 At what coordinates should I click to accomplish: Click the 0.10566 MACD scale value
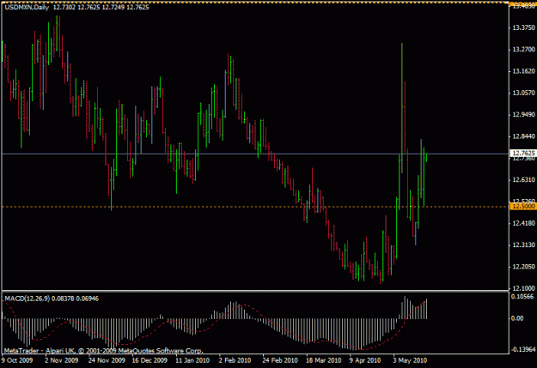coord(522,297)
